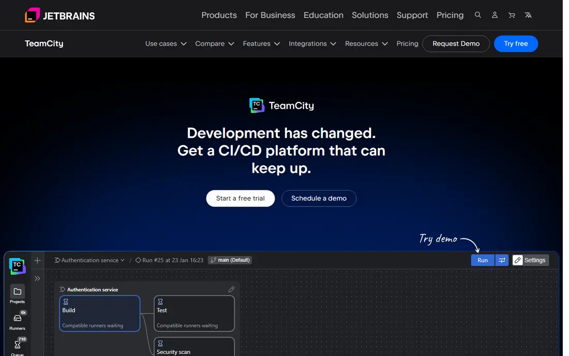Select the Security scan step card
The height and width of the screenshot is (356, 569).
194,347
